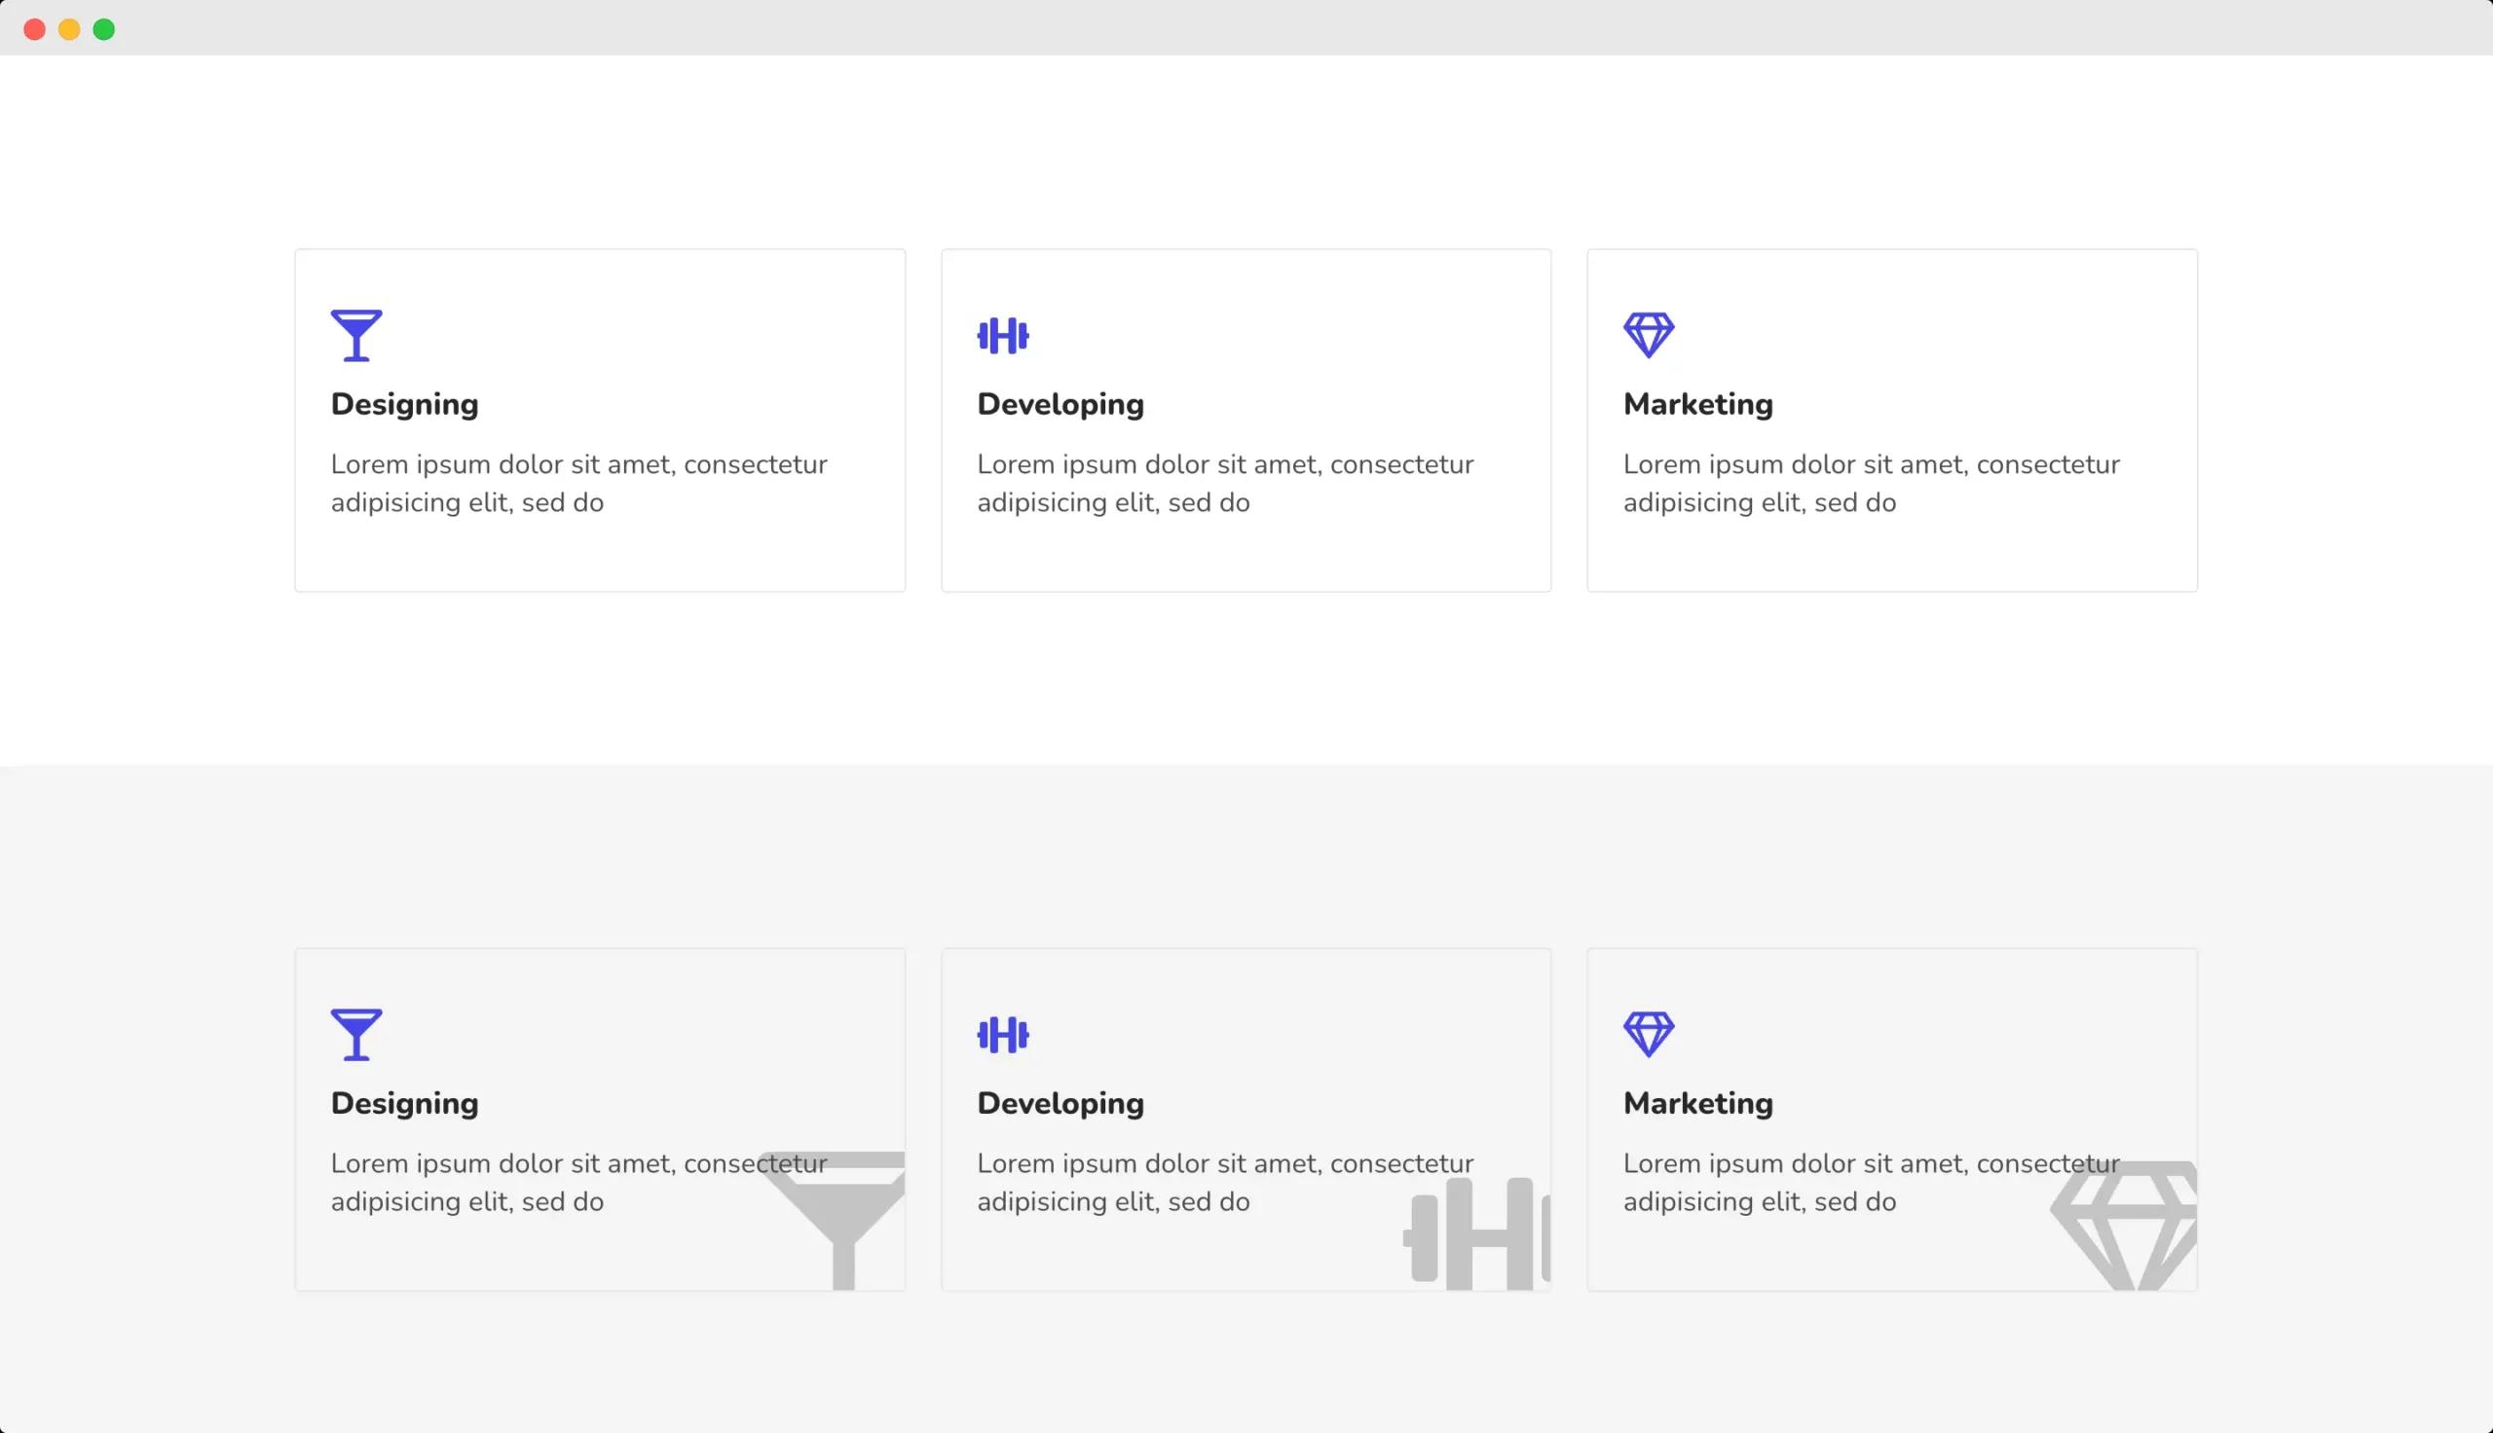The height and width of the screenshot is (1433, 2493).
Task: Open the Developing card heading link
Action: (x=1060, y=404)
